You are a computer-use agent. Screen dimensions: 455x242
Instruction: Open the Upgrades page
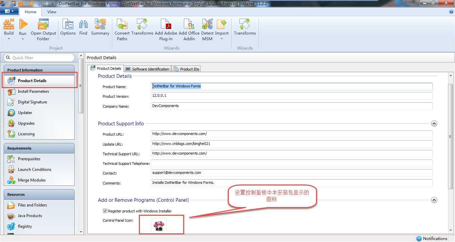[x=26, y=123]
